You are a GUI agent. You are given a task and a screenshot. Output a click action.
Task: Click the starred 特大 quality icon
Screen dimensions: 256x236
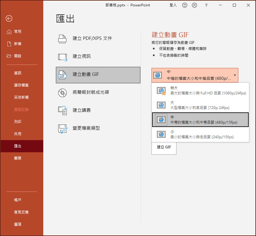tap(161, 91)
